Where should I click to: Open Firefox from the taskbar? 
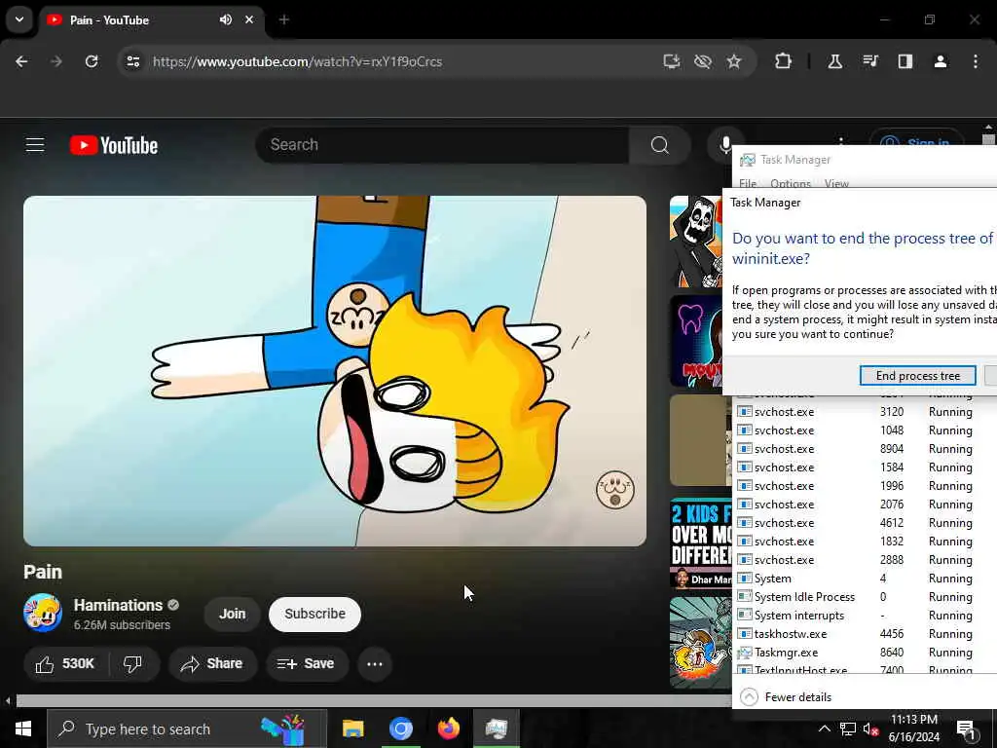(449, 729)
